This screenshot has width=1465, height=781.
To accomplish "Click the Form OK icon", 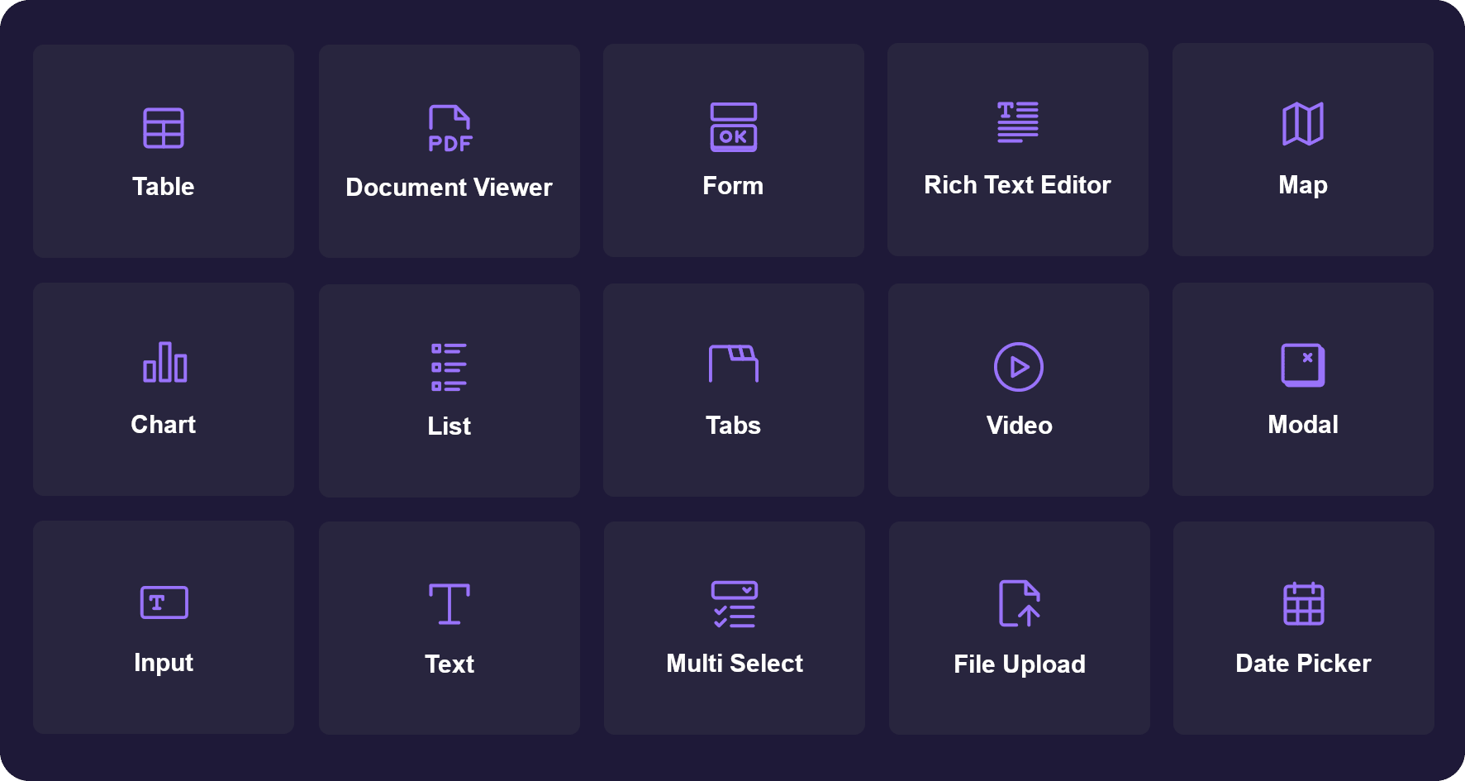I will (734, 127).
